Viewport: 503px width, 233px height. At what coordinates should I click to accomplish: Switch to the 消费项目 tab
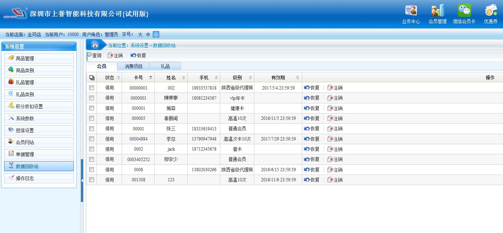click(133, 66)
